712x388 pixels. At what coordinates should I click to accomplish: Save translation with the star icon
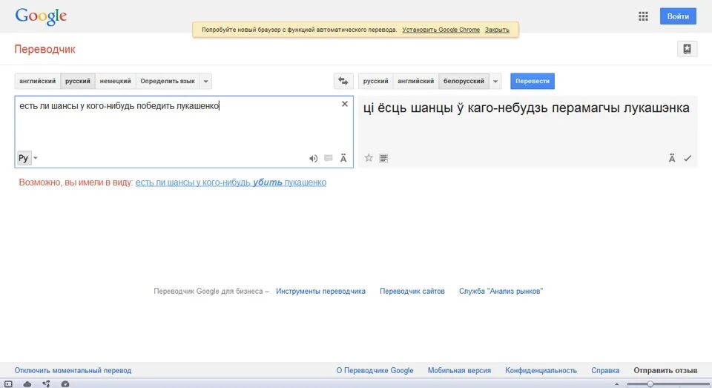click(x=369, y=158)
